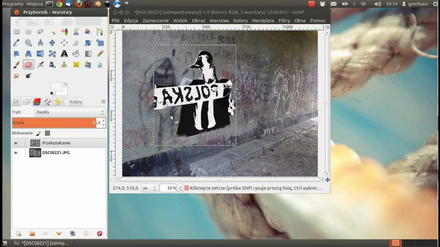Select the Perspective tool
Viewport: 440px width, 247px height.
point(28,54)
